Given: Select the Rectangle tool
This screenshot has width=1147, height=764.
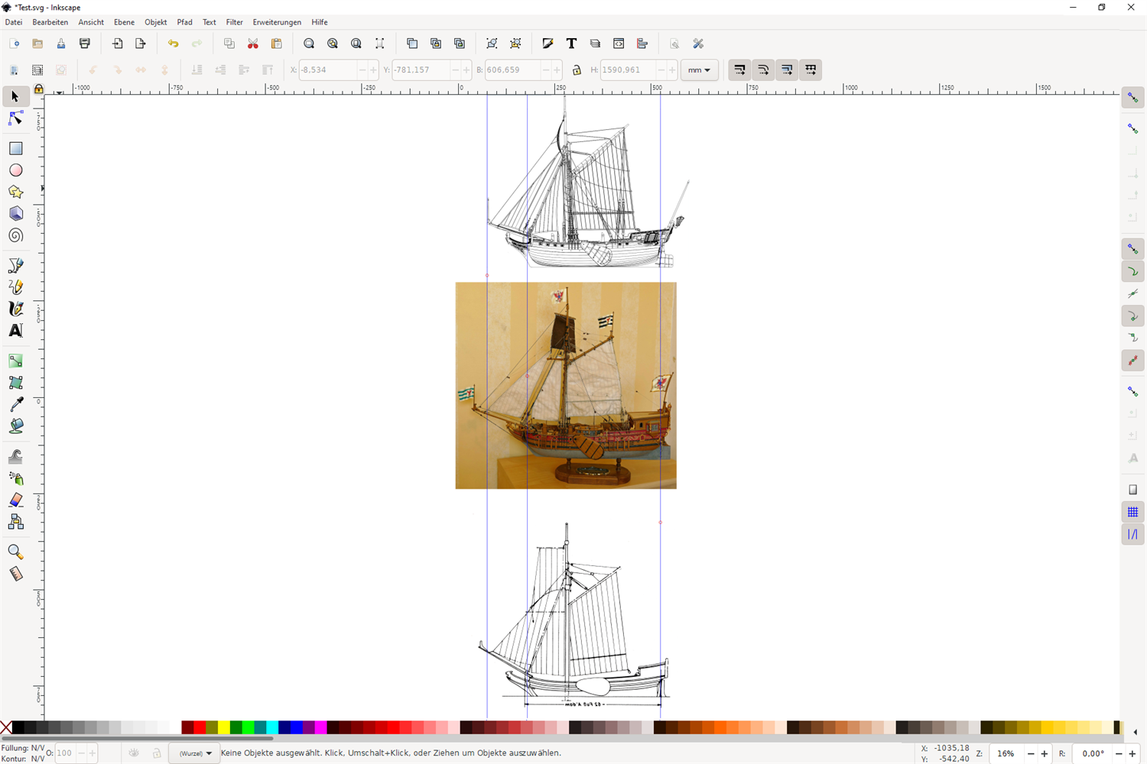Looking at the screenshot, I should [15, 148].
